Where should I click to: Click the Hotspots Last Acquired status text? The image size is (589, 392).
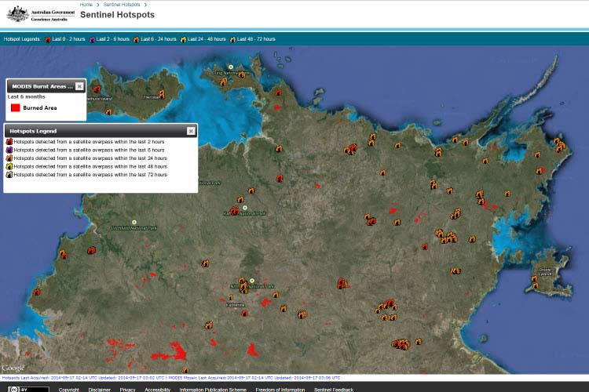[83, 378]
